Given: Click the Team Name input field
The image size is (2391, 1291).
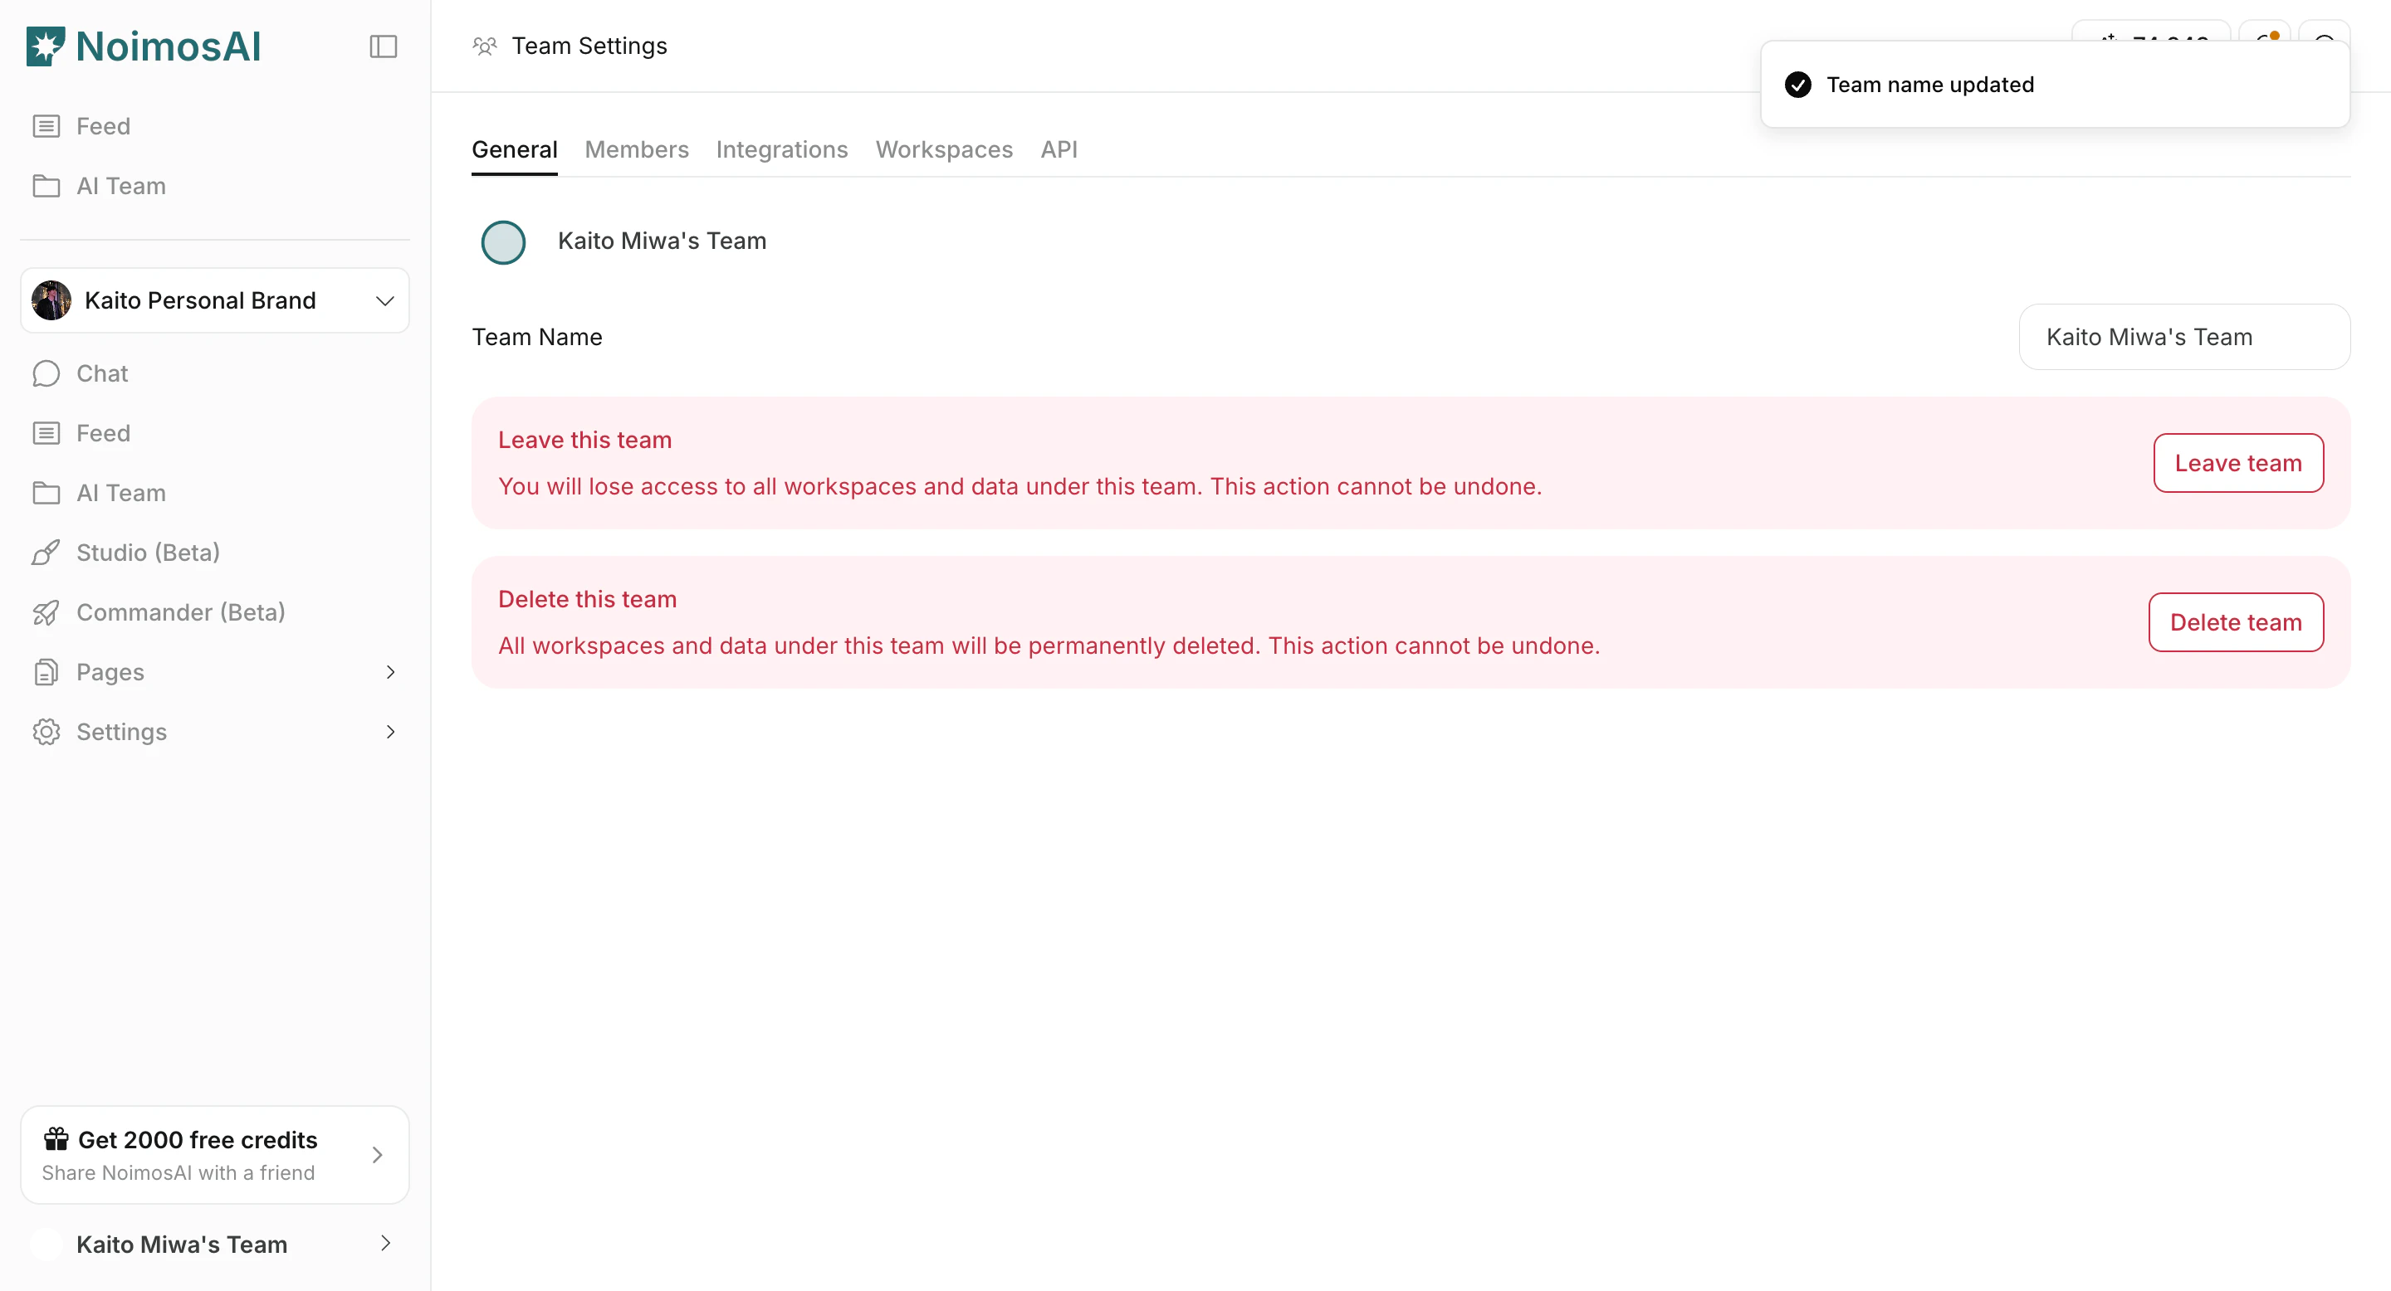Looking at the screenshot, I should (2184, 337).
